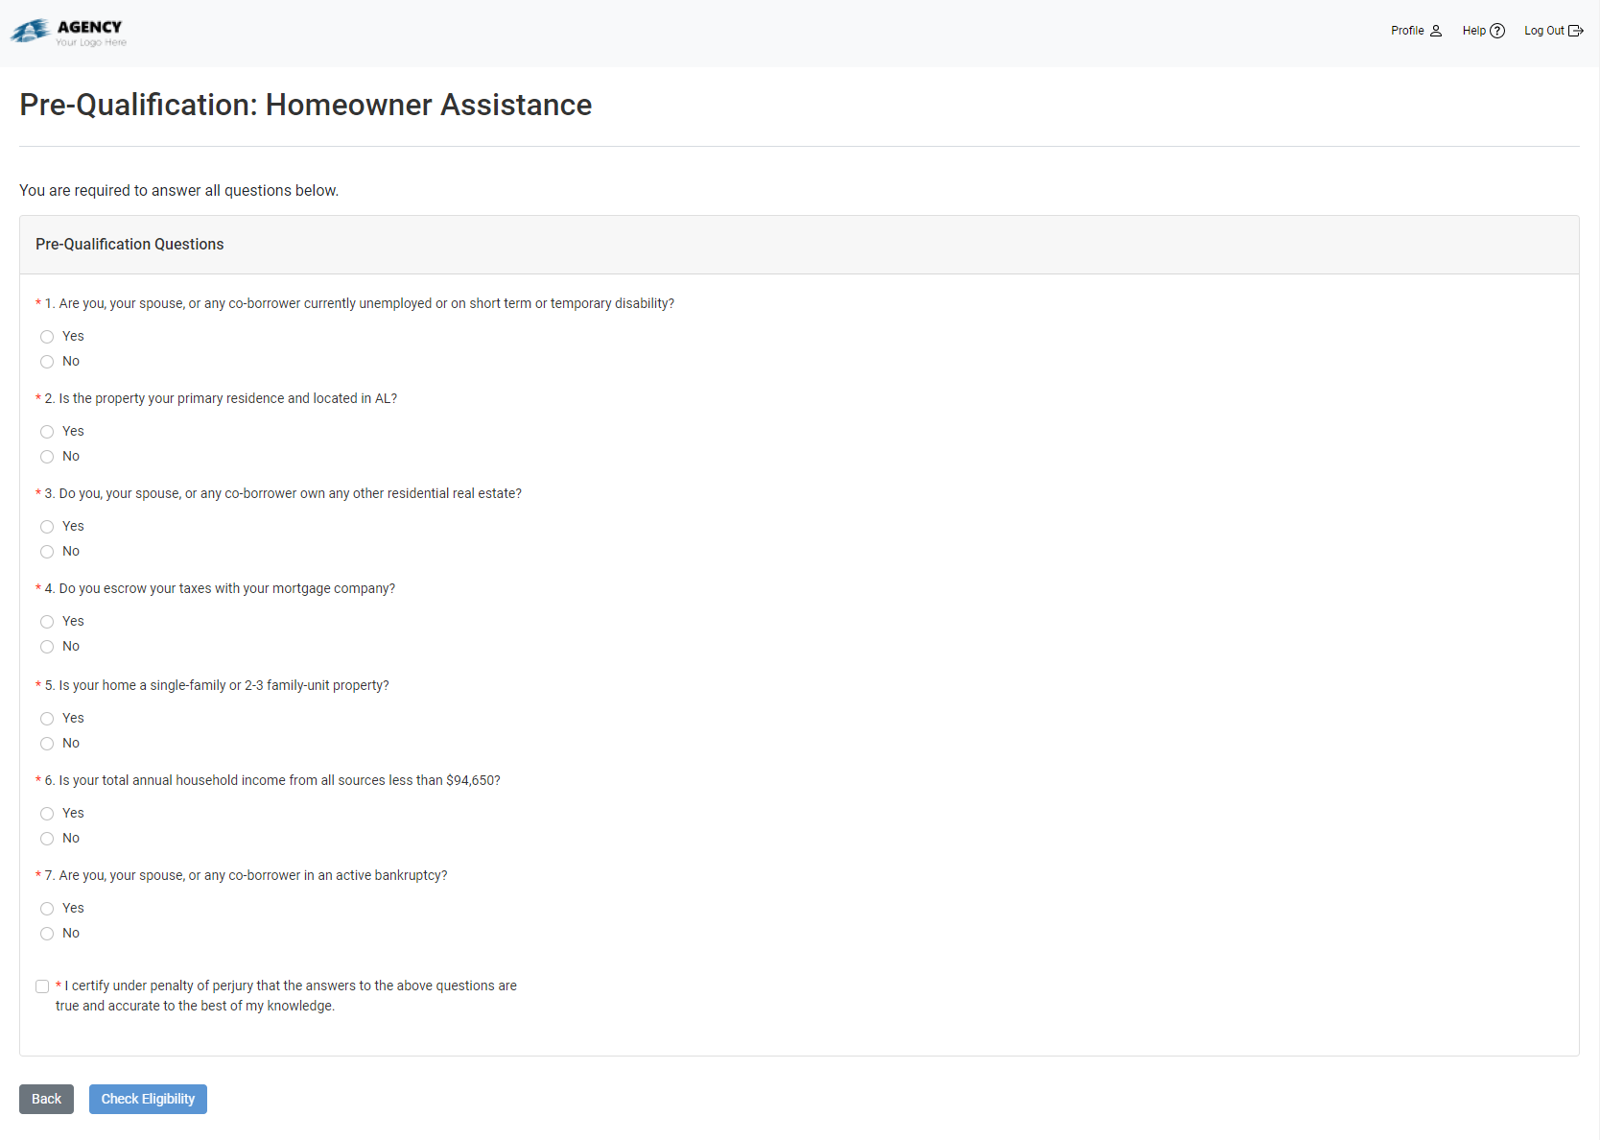Viewport: 1600px width, 1140px height.
Task: Pick No for escrowing taxes with mortgage
Action: coord(47,647)
